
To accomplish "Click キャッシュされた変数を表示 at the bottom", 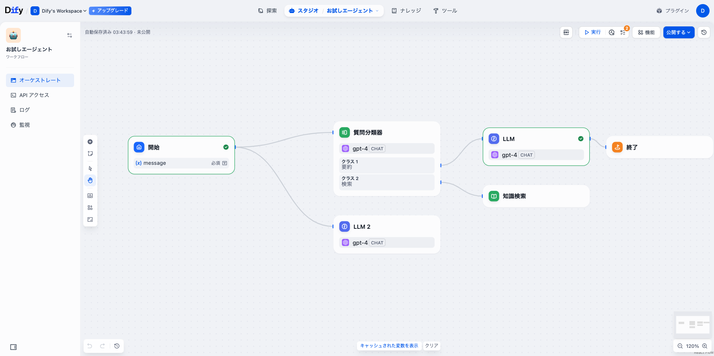I will pos(389,346).
